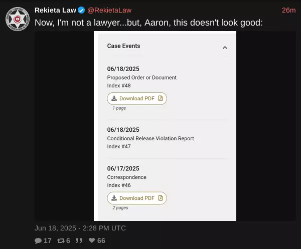Like the post with the heart icon
This screenshot has width=301, height=249.
click(92, 240)
